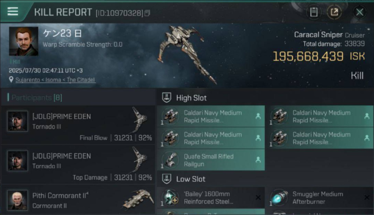Open the hamburger menu
The width and height of the screenshot is (374, 215).
[13, 12]
